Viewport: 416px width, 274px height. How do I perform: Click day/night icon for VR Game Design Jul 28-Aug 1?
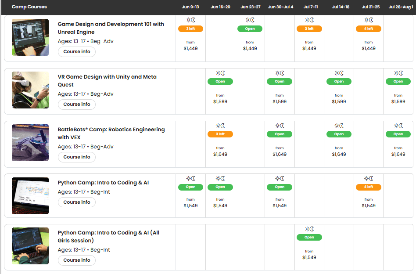click(398, 73)
